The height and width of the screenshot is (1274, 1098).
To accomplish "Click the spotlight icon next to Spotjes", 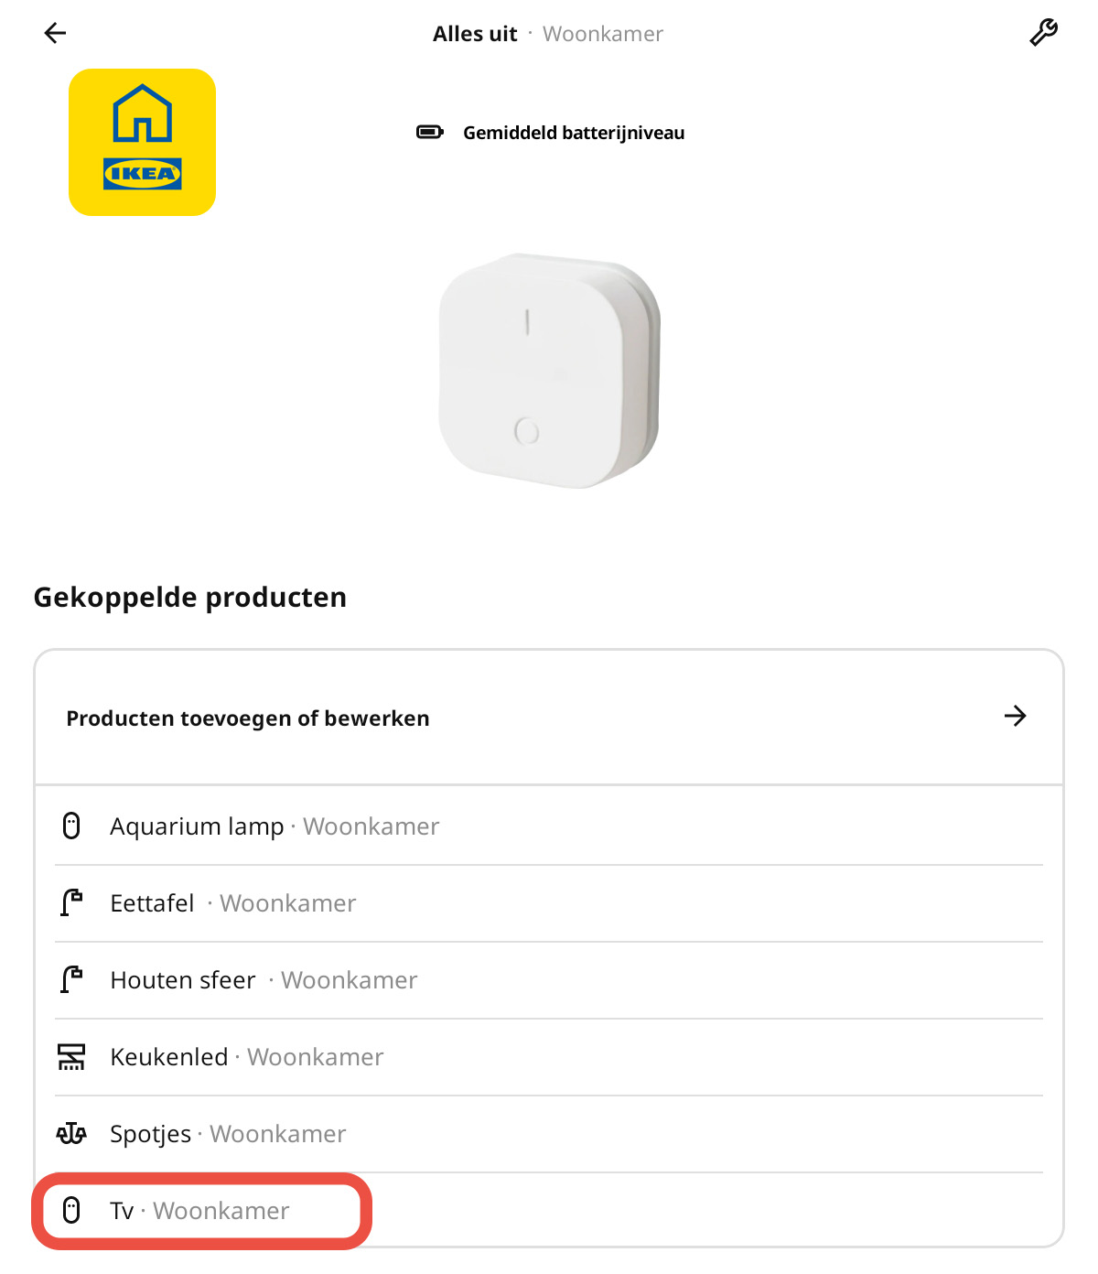I will (x=72, y=1134).
